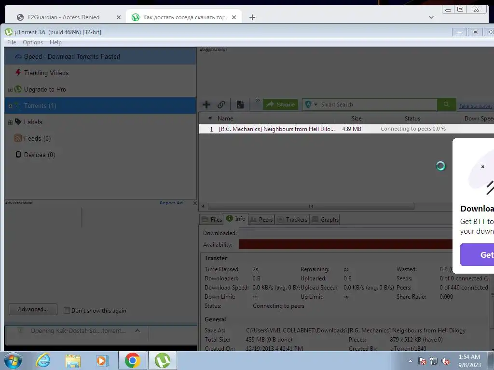Click the torrent list horizontal scrollbar
Viewport: 494px width, 370px height.
coord(311,206)
